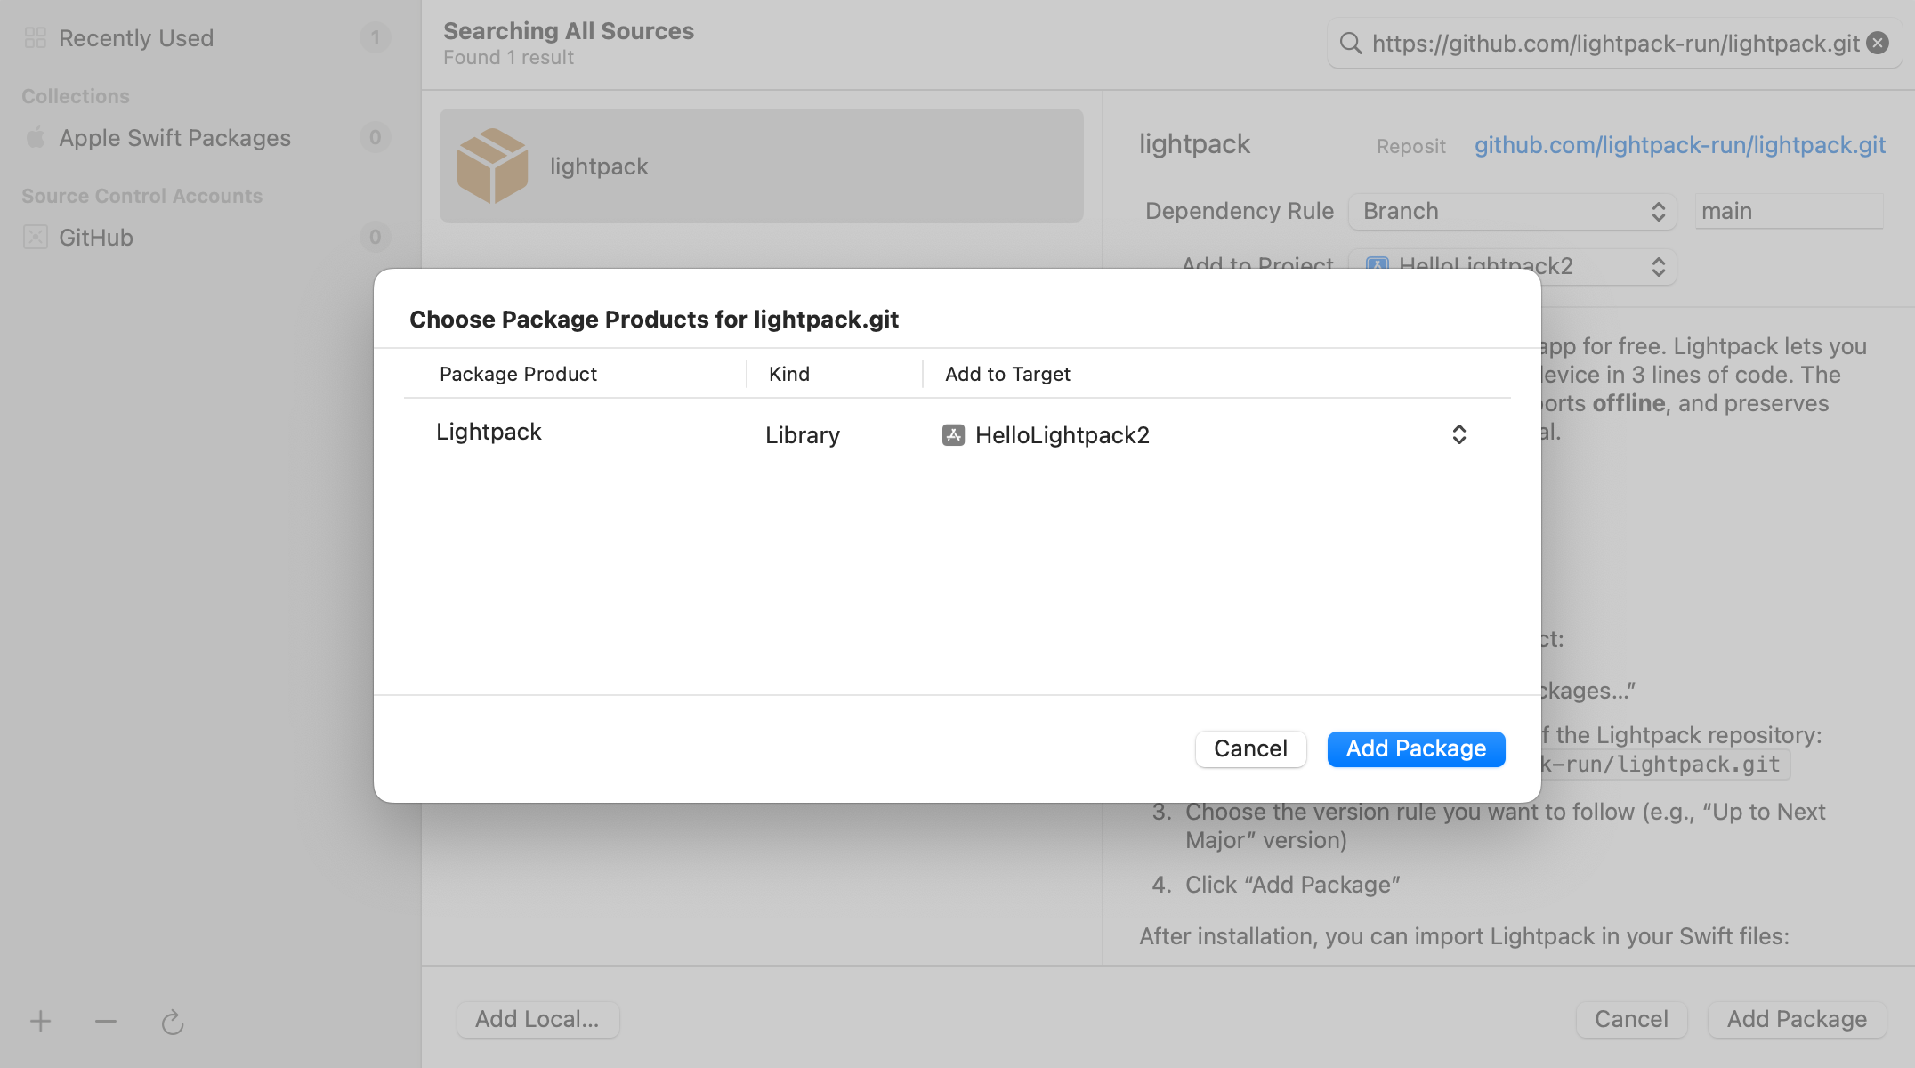Clear the package URL search field
The width and height of the screenshot is (1915, 1068).
point(1878,43)
